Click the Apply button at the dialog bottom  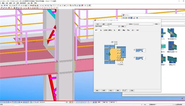tap(104, 90)
